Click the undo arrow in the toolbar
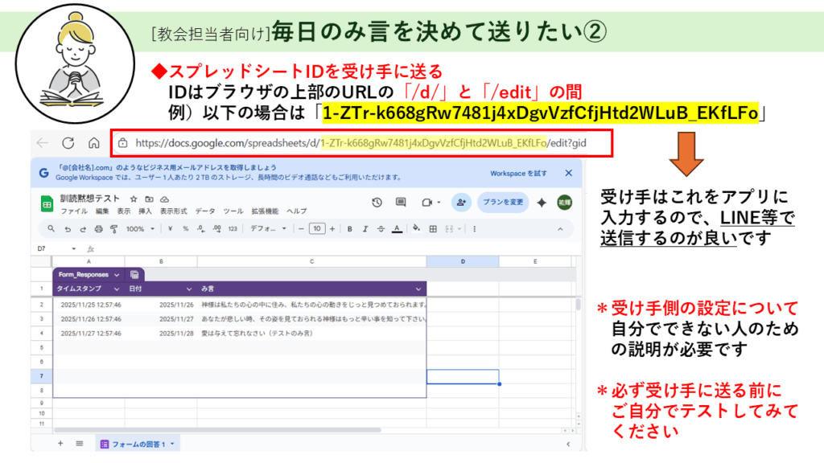824x463 pixels. [x=68, y=229]
